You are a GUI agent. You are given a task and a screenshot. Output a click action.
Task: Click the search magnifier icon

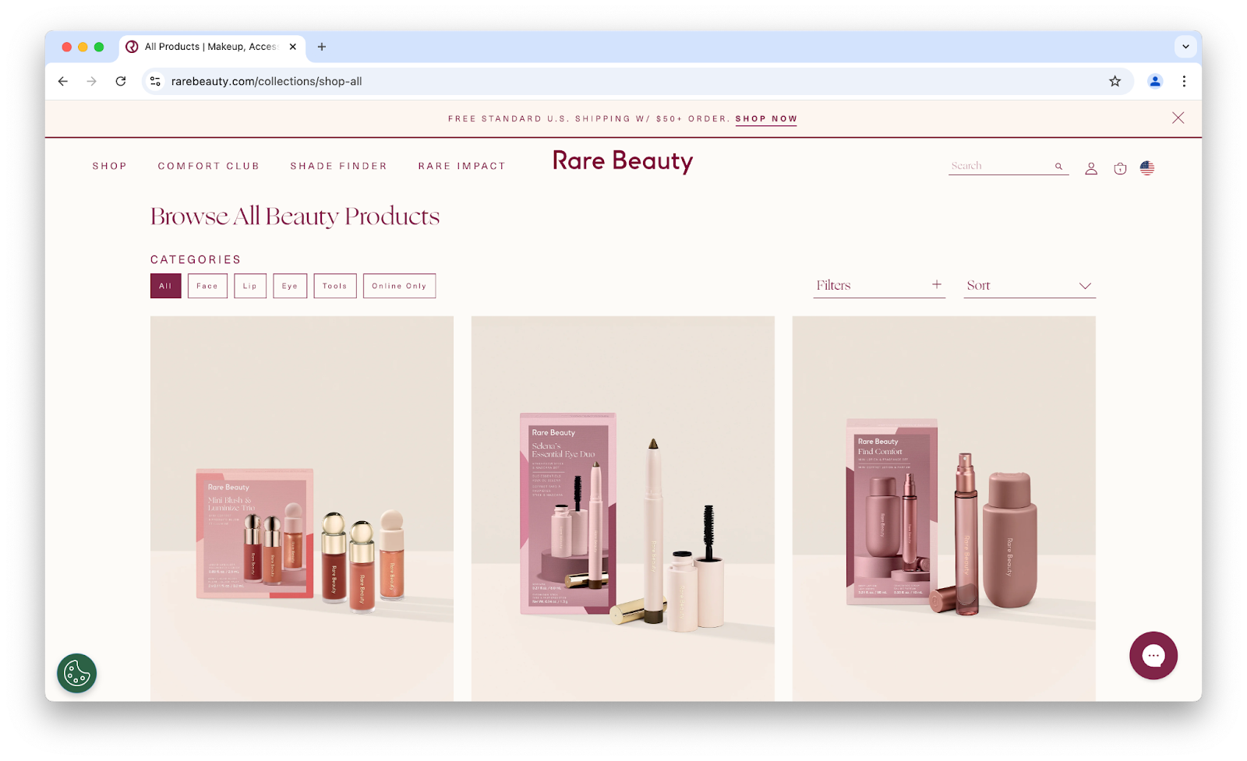click(1058, 166)
